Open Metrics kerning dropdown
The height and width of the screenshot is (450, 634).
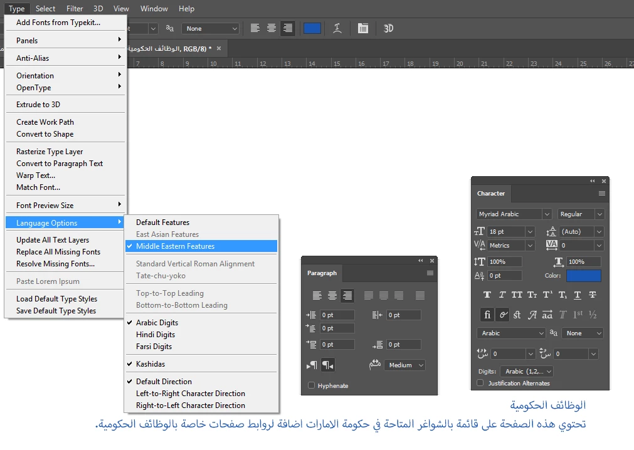[530, 245]
